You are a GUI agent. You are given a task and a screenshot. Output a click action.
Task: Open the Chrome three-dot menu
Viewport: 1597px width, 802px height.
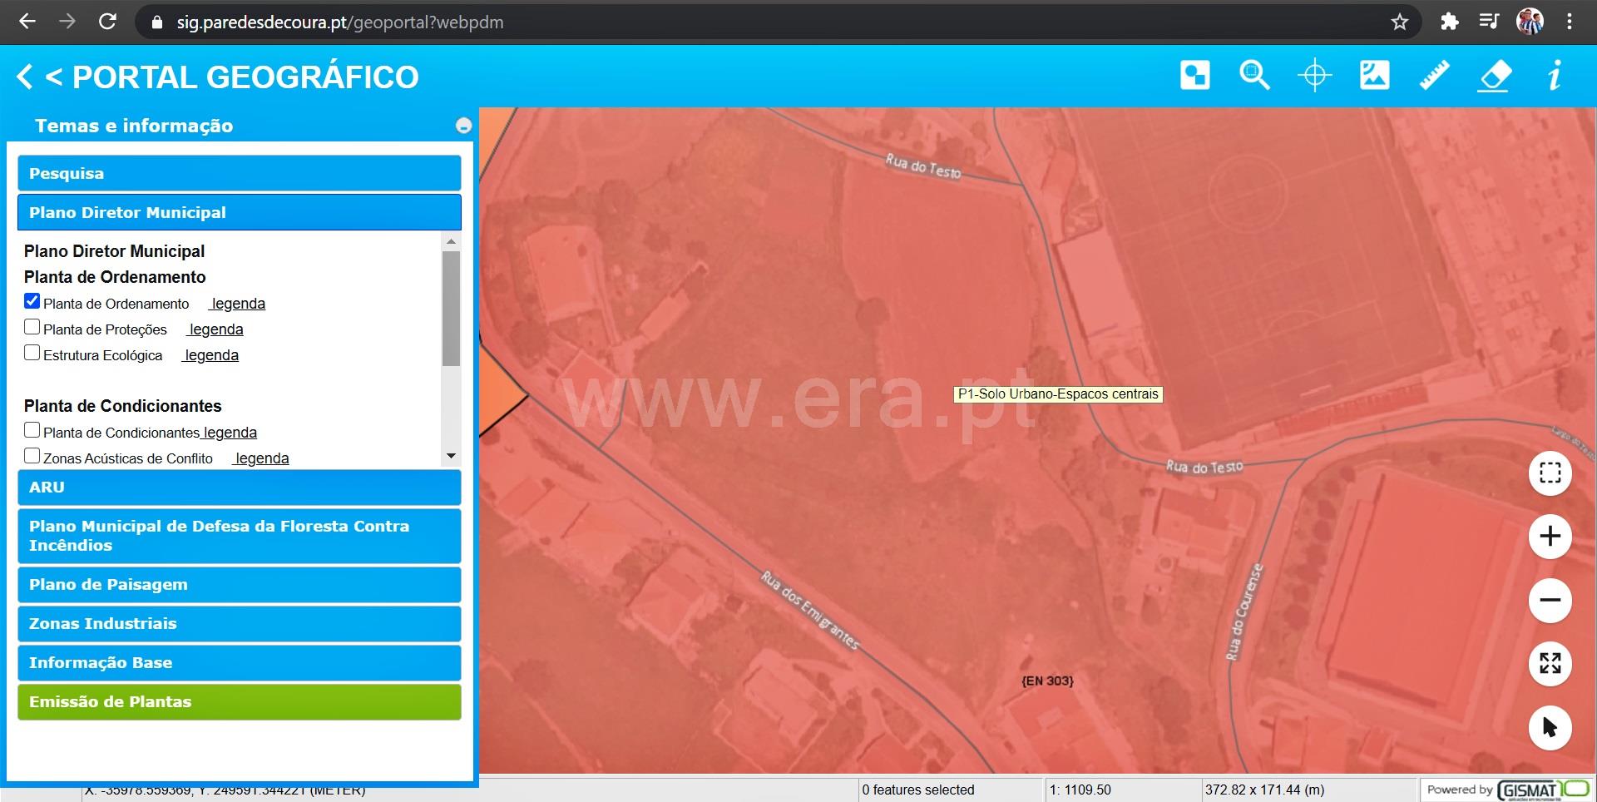tap(1570, 22)
